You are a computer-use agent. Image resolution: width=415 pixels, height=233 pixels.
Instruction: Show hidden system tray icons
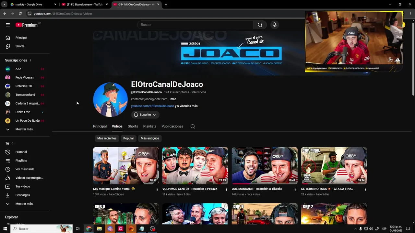point(355,229)
